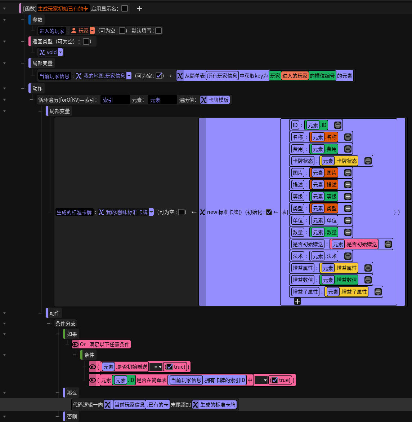The height and width of the screenshot is (422, 412).
Task: Remove the 增益子属性 entry with minus icon
Action: click(x=378, y=292)
